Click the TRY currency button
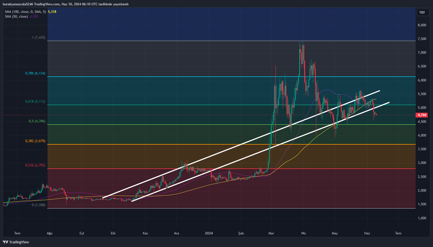Viewport: 433px width, 247px height. 422,12
